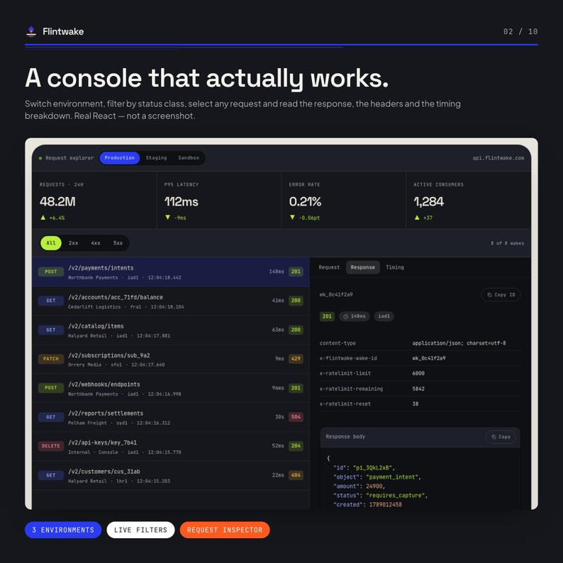This screenshot has height=563, width=563.
Task: Filter requests by 4xx status
Action: pyautogui.click(x=96, y=243)
